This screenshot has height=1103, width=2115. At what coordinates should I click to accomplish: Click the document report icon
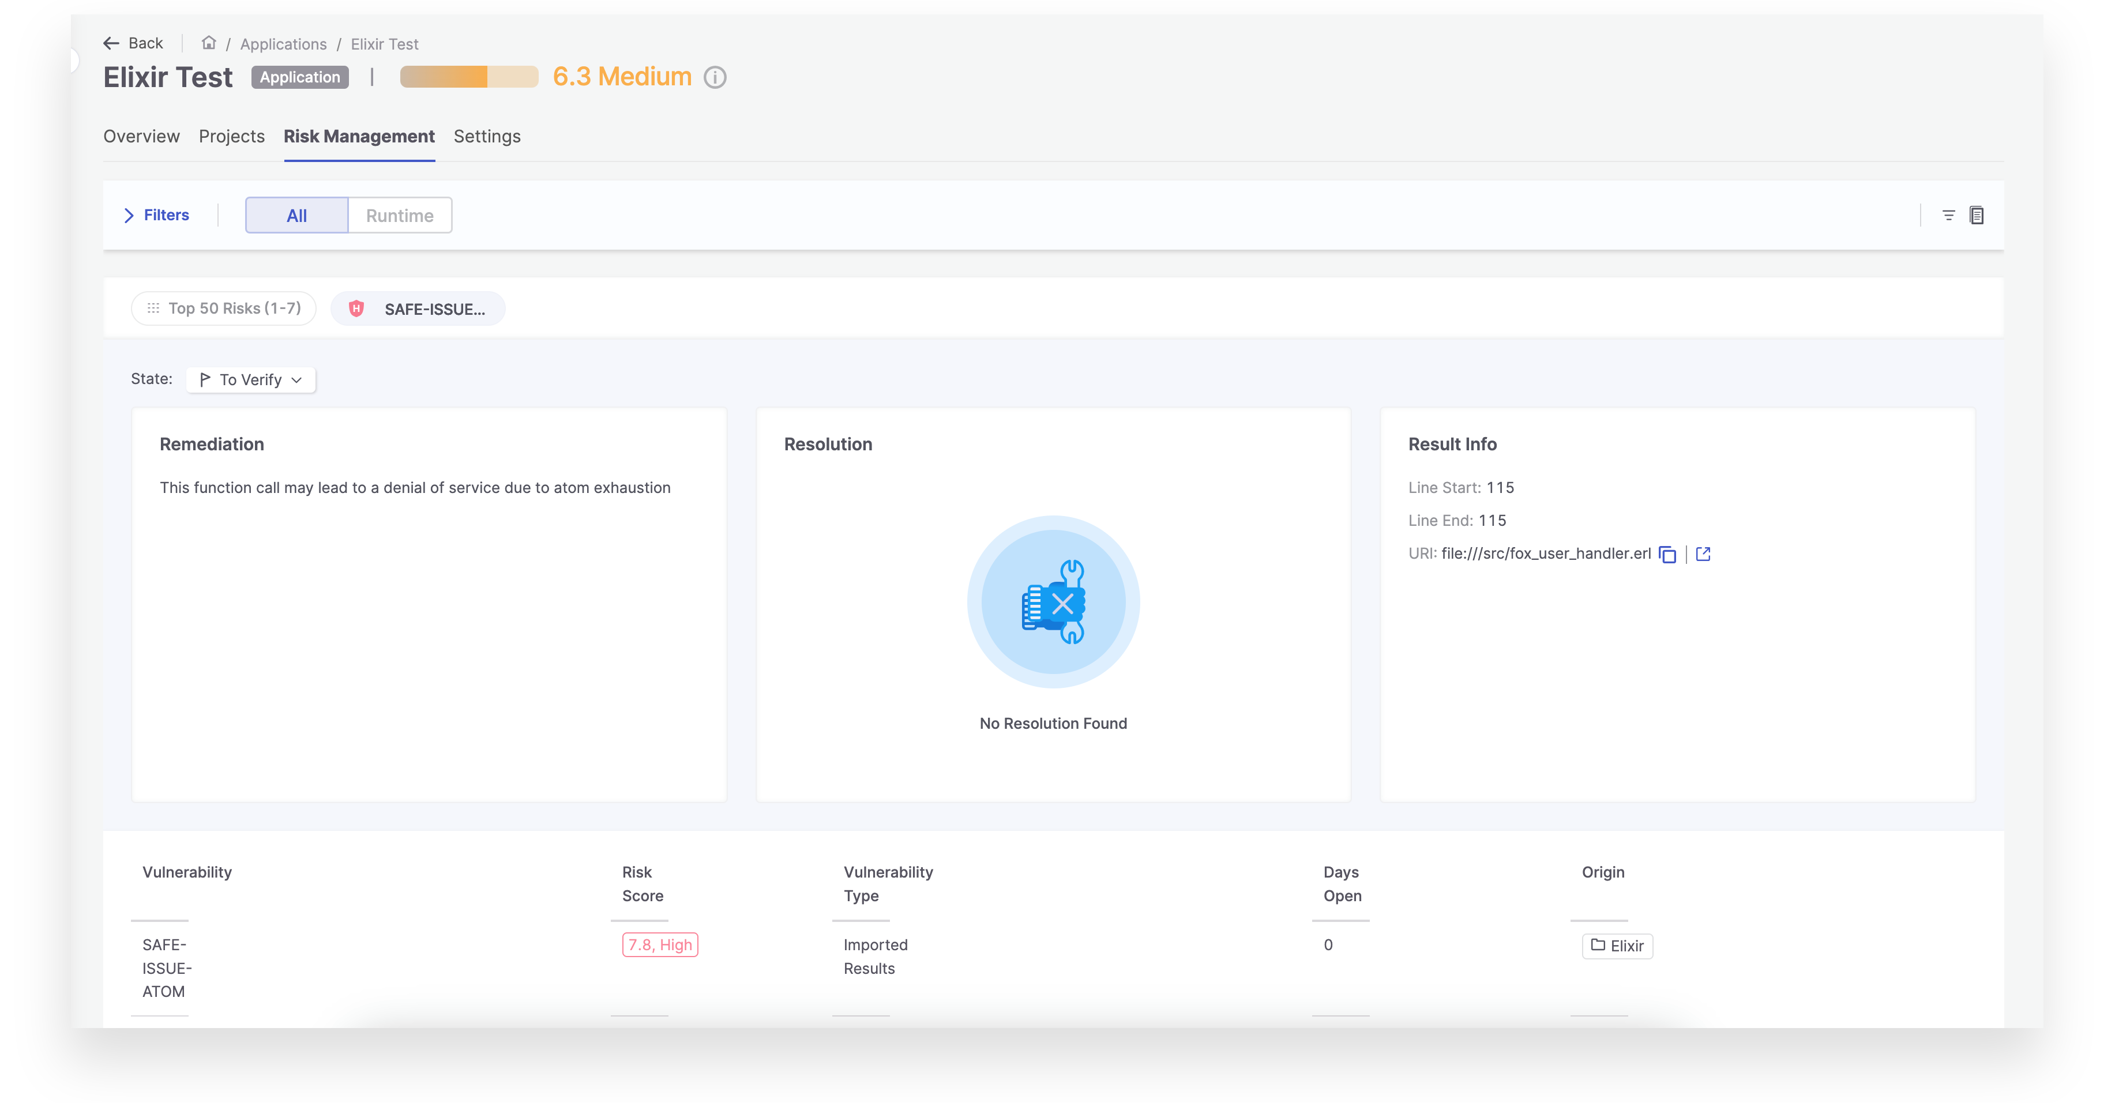[x=1977, y=215]
